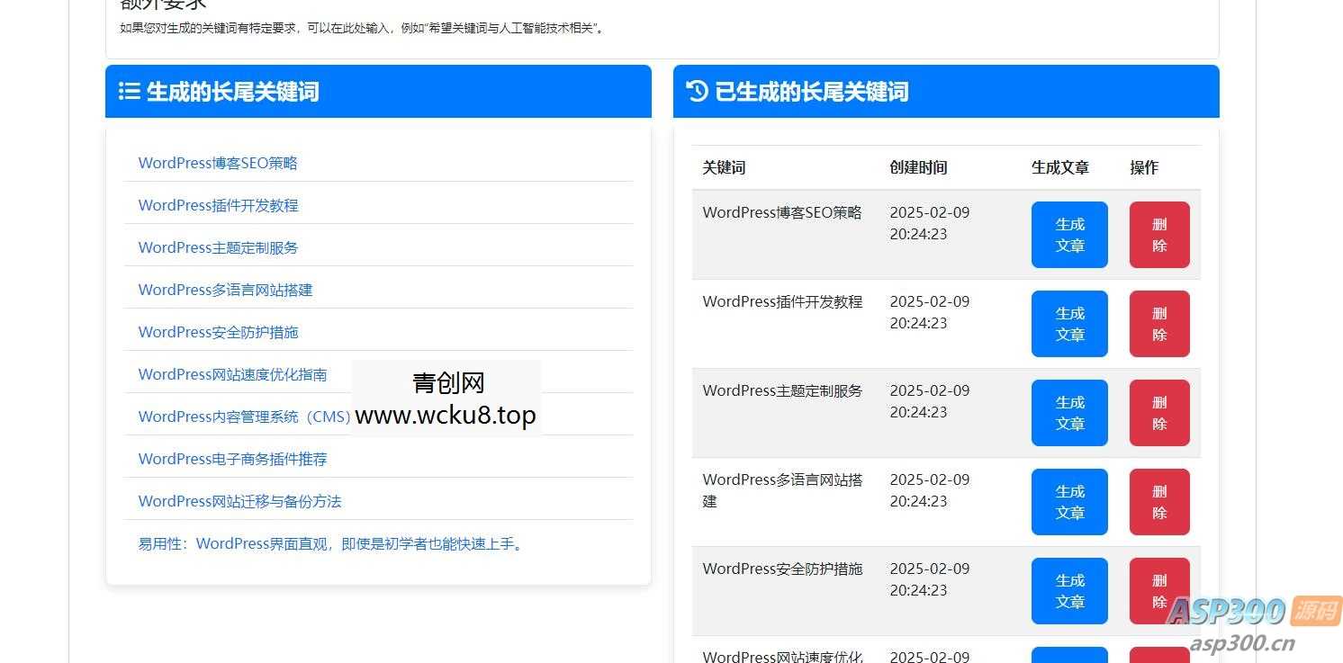Click 删除 for WordPress博客SEO策略 row
The width and height of the screenshot is (1343, 663).
[1158, 235]
